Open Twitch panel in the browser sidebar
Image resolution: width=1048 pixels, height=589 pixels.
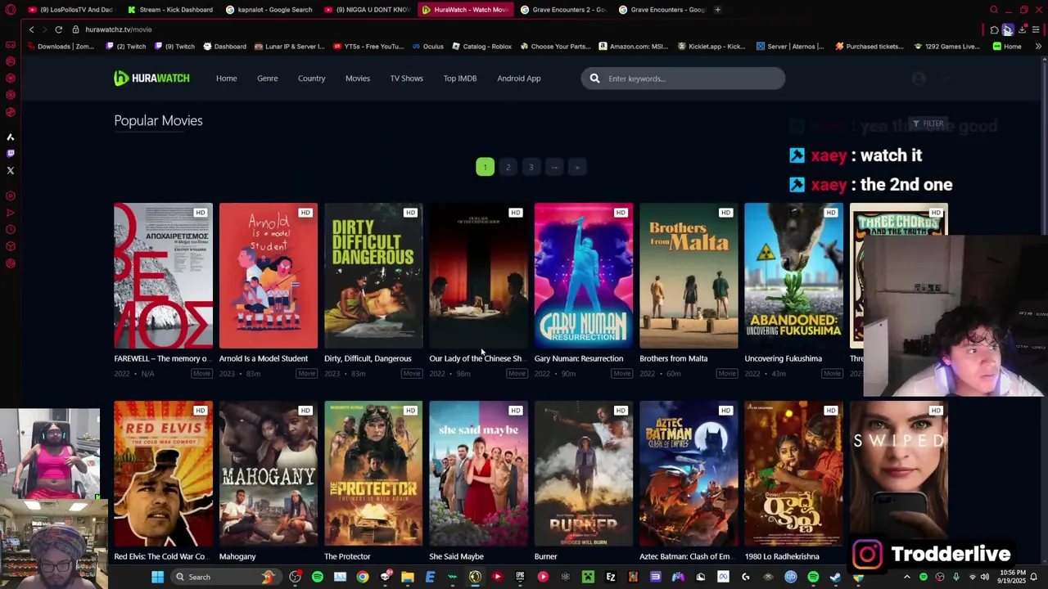point(11,153)
